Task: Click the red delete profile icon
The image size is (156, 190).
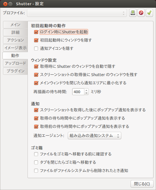Action: pos(141,13)
